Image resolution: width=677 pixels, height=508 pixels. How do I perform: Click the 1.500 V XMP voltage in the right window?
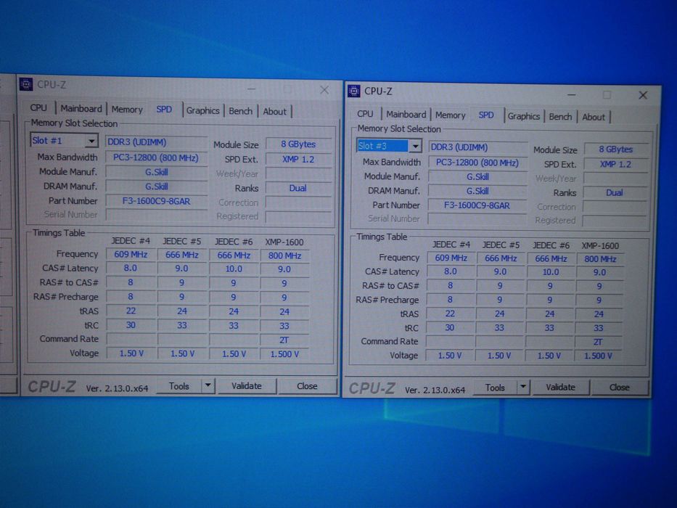coord(598,356)
